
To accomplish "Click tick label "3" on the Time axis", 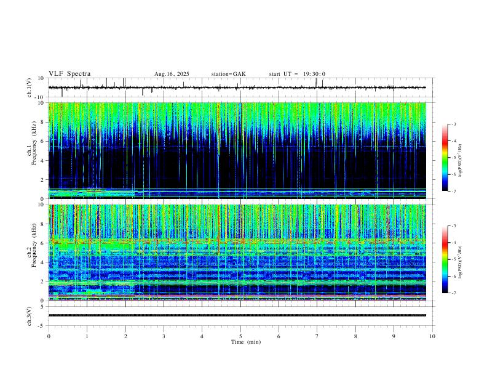I will click(x=164, y=336).
